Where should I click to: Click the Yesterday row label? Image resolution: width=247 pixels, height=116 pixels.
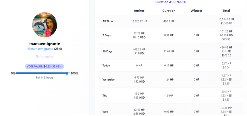pyautogui.click(x=108, y=80)
